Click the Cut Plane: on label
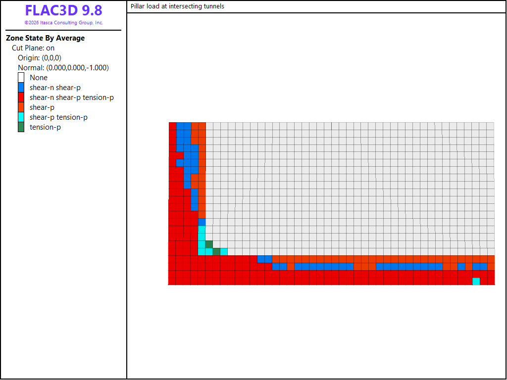 (x=33, y=48)
